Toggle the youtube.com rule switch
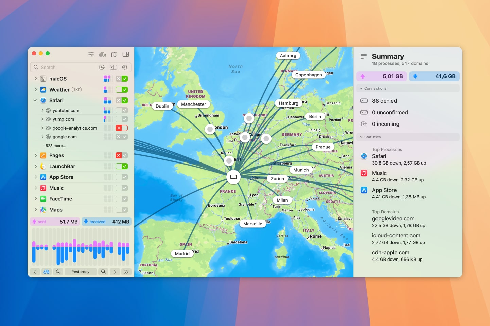The image size is (490, 326). [122, 110]
